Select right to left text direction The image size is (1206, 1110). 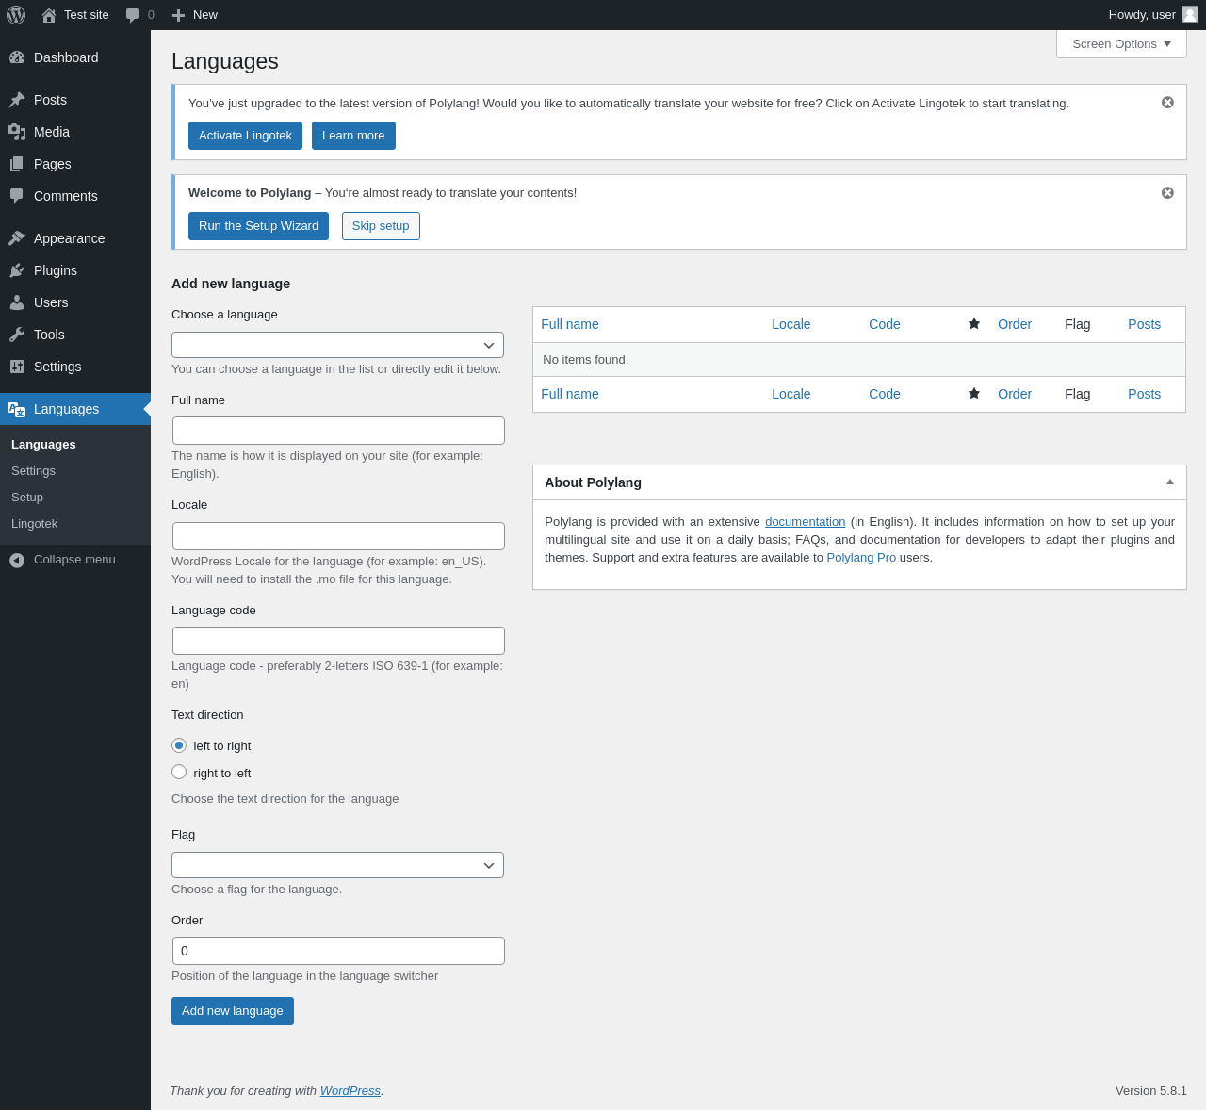coord(179,772)
